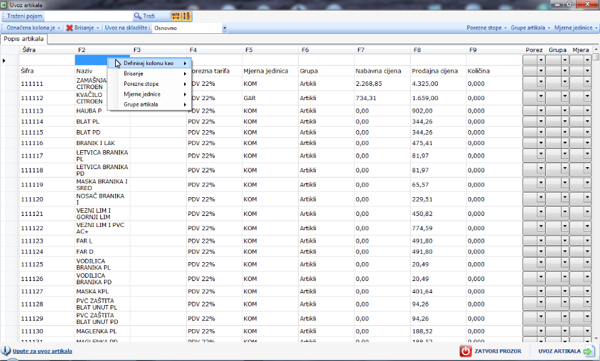The width and height of the screenshot is (600, 361).
Task: Select the 734,31 purchase price cell
Action: click(x=382, y=98)
